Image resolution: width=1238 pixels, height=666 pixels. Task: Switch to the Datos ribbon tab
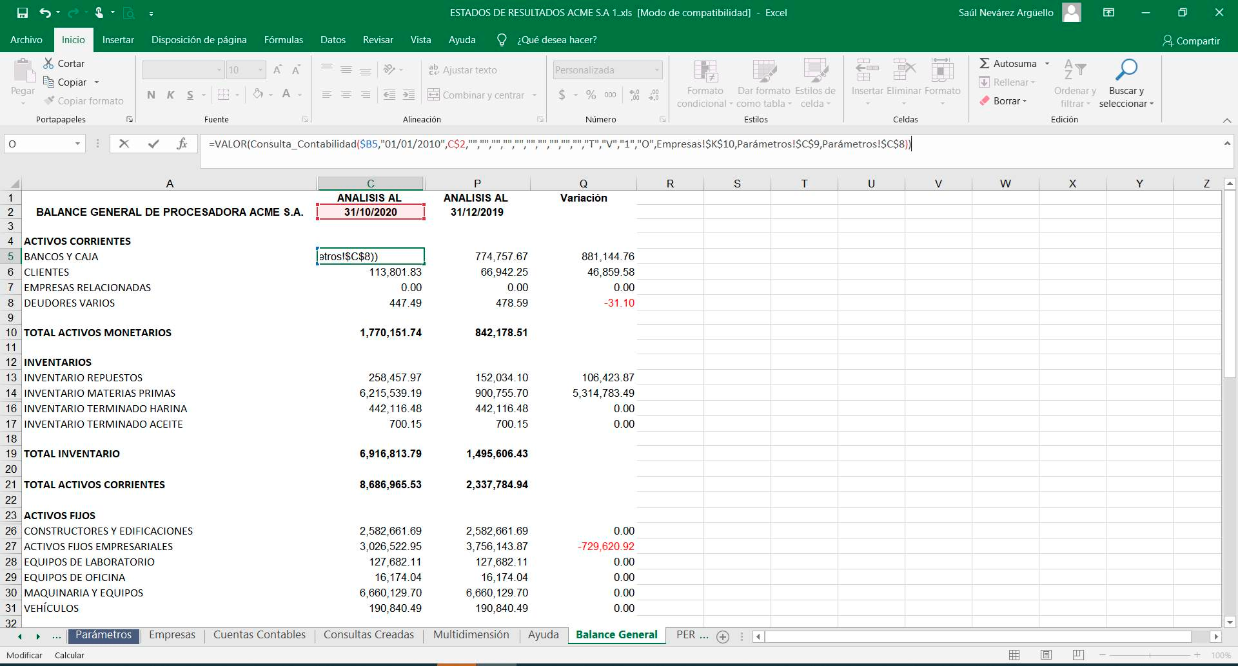333,40
